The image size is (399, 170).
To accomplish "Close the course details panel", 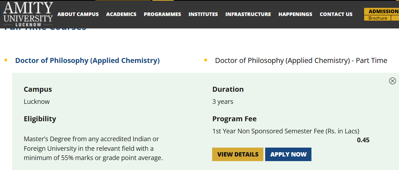I will [x=392, y=81].
